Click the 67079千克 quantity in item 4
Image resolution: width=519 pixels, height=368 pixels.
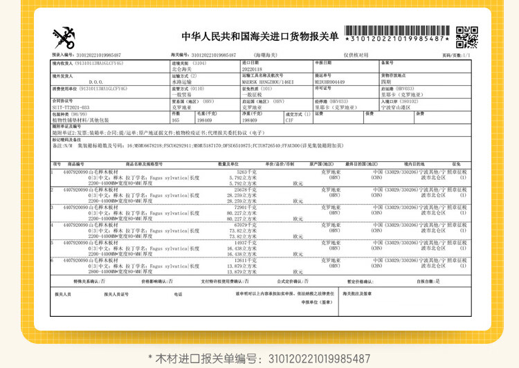pyautogui.click(x=245, y=225)
